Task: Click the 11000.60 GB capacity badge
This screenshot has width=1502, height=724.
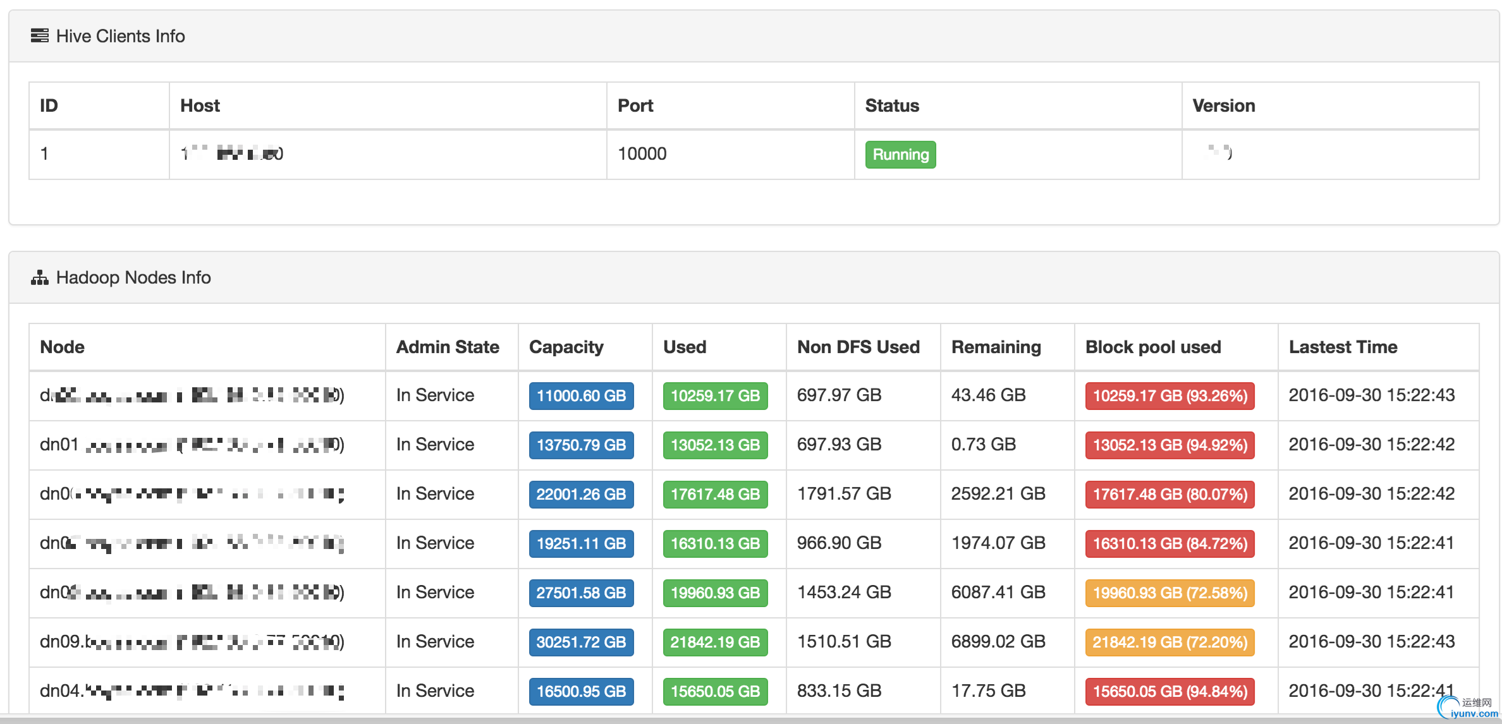Action: [x=581, y=395]
